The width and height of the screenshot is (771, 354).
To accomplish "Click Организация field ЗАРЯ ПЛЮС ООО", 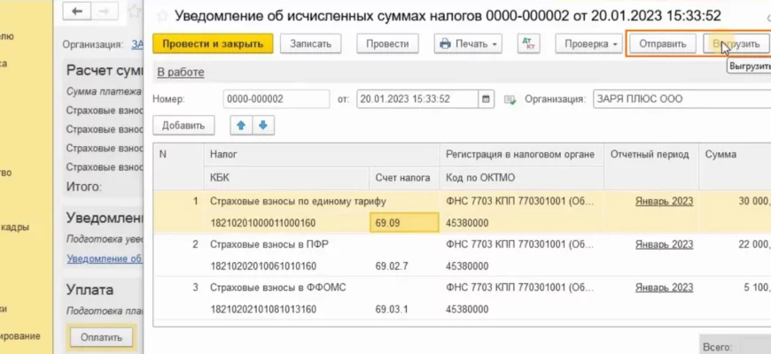I will coord(682,99).
